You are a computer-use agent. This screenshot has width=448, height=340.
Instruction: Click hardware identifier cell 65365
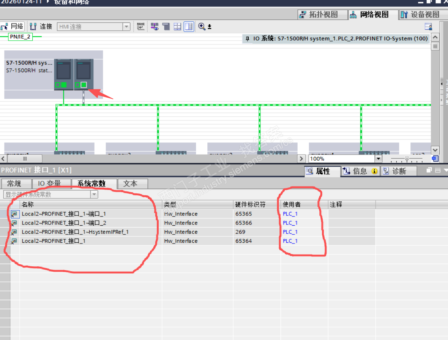click(257, 213)
